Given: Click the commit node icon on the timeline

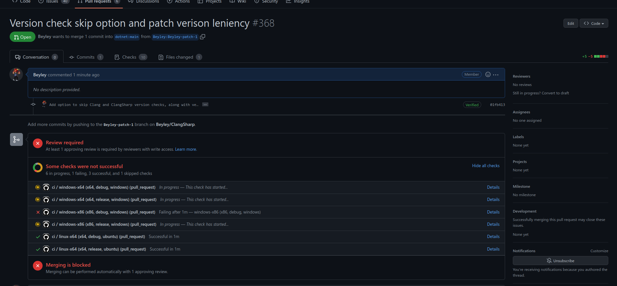Looking at the screenshot, I should coord(33,104).
